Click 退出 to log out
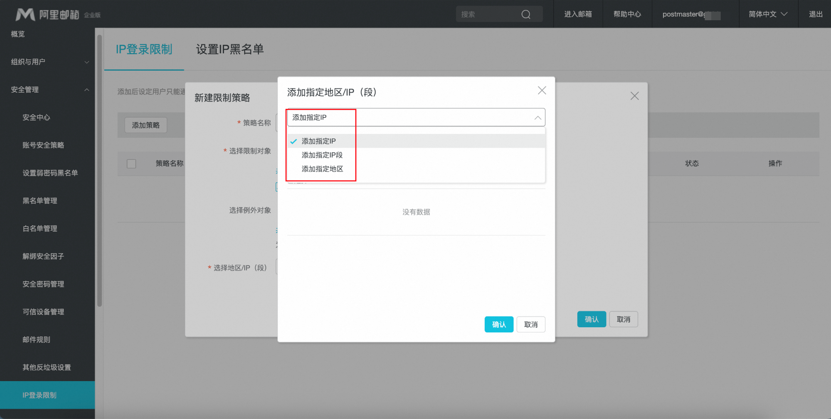Viewport: 831px width, 419px height. click(815, 14)
